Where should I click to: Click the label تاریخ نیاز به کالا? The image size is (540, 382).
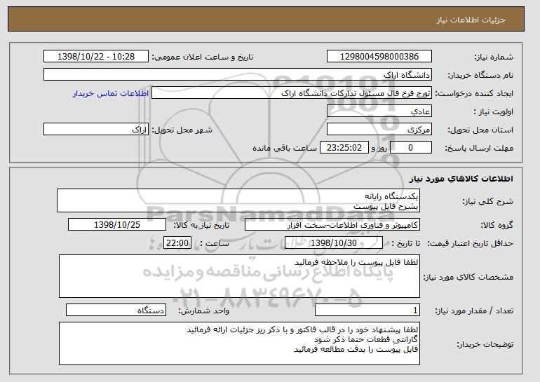coord(201,225)
